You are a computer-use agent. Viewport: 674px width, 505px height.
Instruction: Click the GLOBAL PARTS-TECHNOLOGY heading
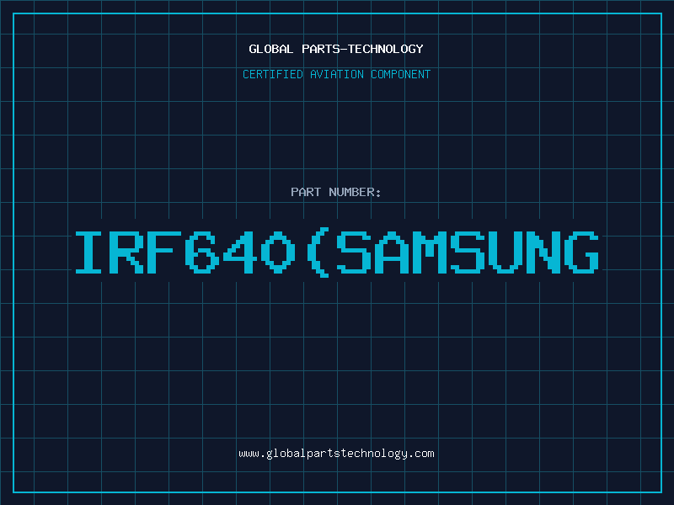point(336,49)
